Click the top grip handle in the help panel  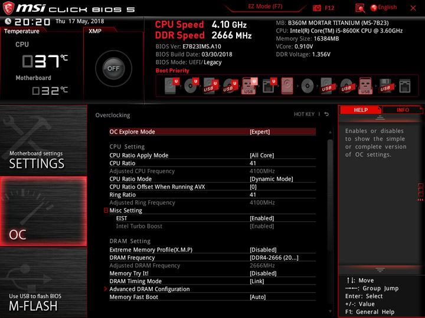click(x=380, y=117)
